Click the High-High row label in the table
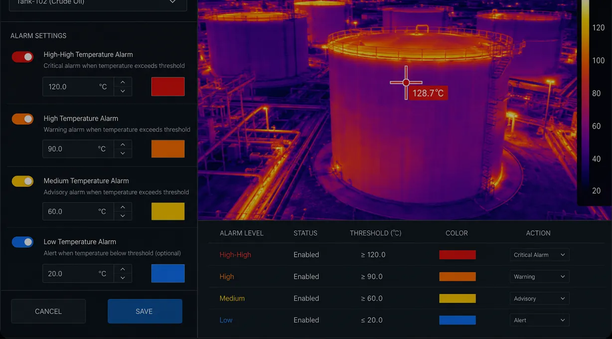 point(235,255)
